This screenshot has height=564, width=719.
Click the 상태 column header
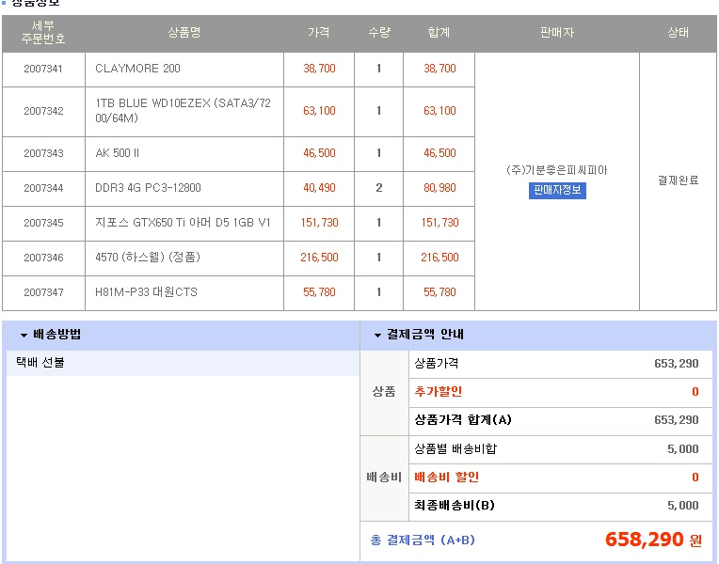(x=678, y=32)
